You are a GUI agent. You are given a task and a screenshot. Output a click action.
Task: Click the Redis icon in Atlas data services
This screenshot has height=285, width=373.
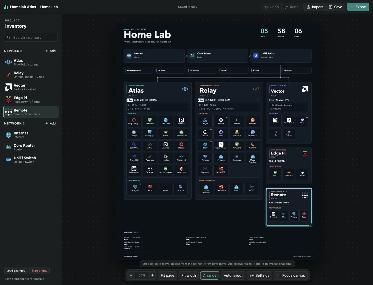(150, 187)
